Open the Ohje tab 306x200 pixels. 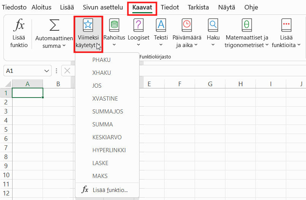[251, 7]
